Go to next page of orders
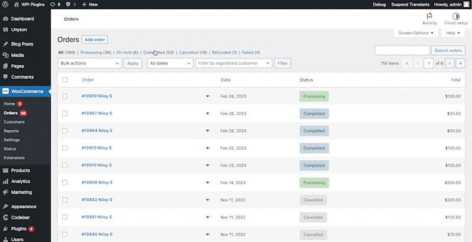 tap(450, 63)
